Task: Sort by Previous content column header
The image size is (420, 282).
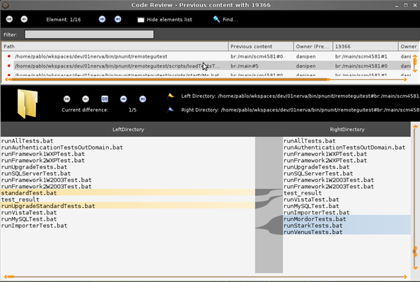Action: (261, 47)
